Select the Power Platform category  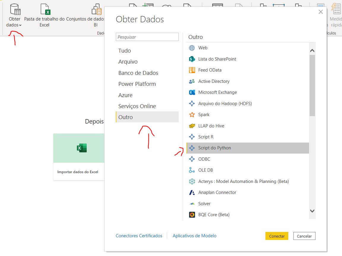(147, 84)
